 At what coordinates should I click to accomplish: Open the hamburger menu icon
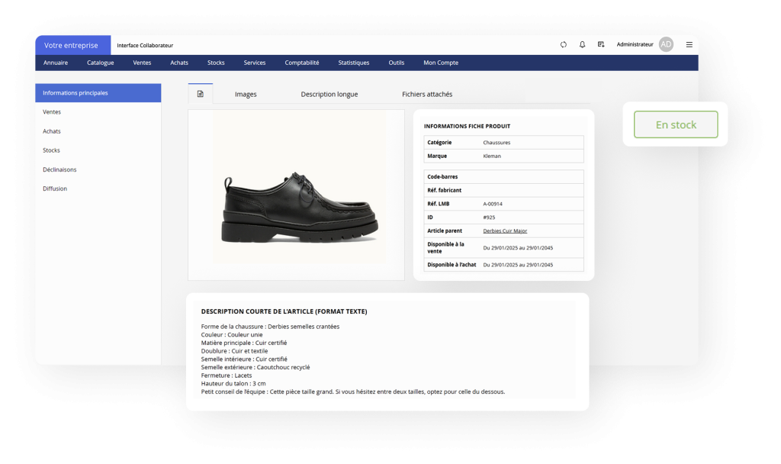(689, 45)
